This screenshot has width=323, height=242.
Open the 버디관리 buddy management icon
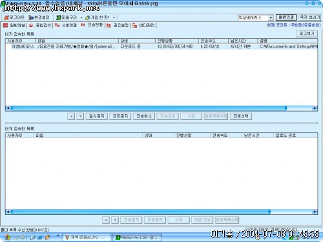tap(134, 26)
